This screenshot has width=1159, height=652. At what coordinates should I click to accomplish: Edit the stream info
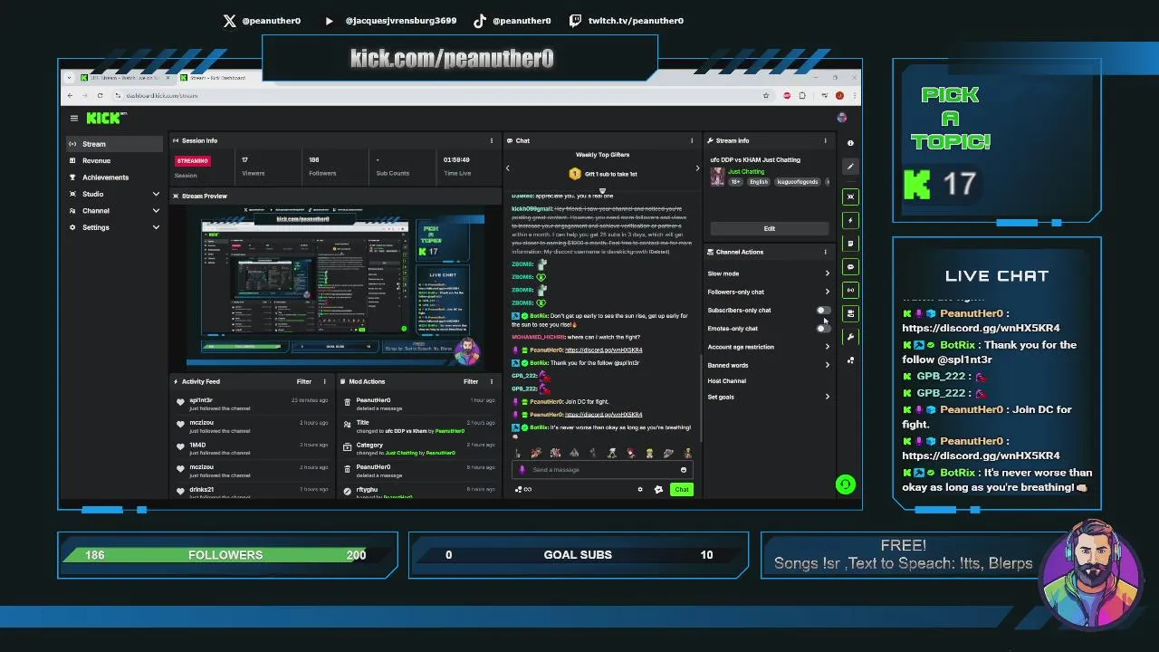point(769,228)
